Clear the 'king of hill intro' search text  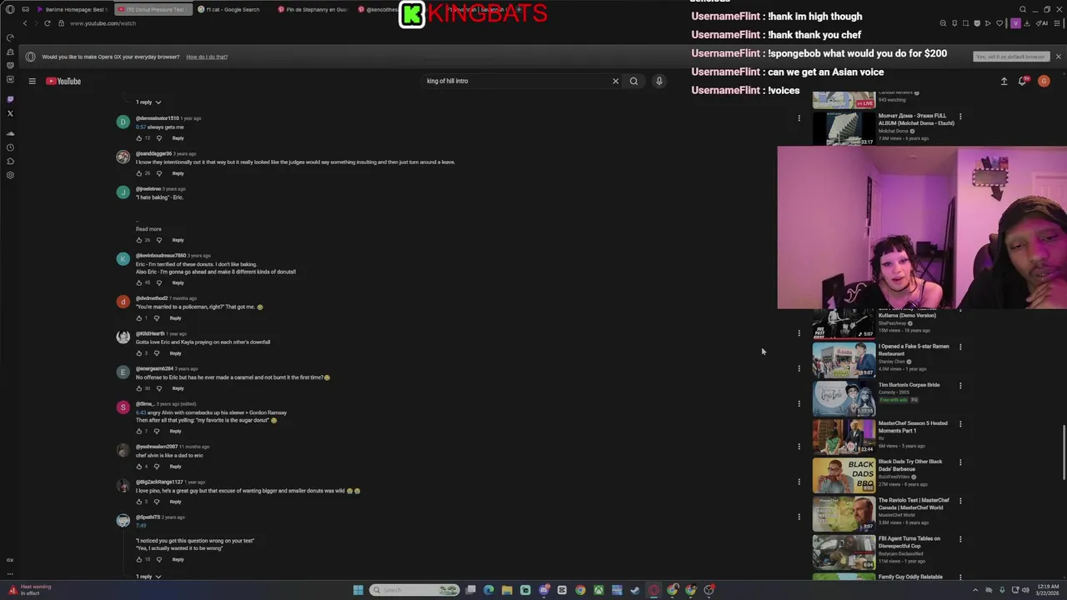(x=615, y=81)
